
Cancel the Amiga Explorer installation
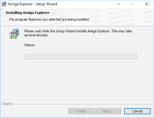point(137,111)
